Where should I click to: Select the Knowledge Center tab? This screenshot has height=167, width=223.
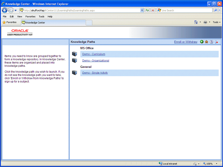53,23
